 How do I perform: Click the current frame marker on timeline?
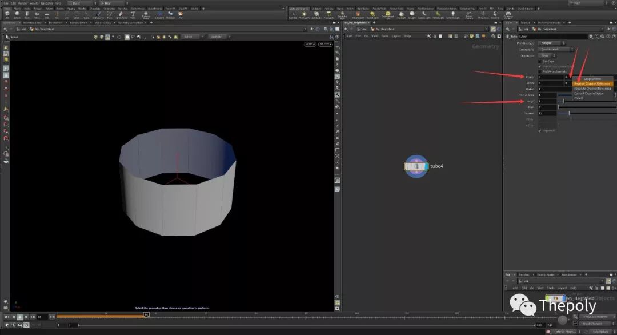(x=146, y=314)
